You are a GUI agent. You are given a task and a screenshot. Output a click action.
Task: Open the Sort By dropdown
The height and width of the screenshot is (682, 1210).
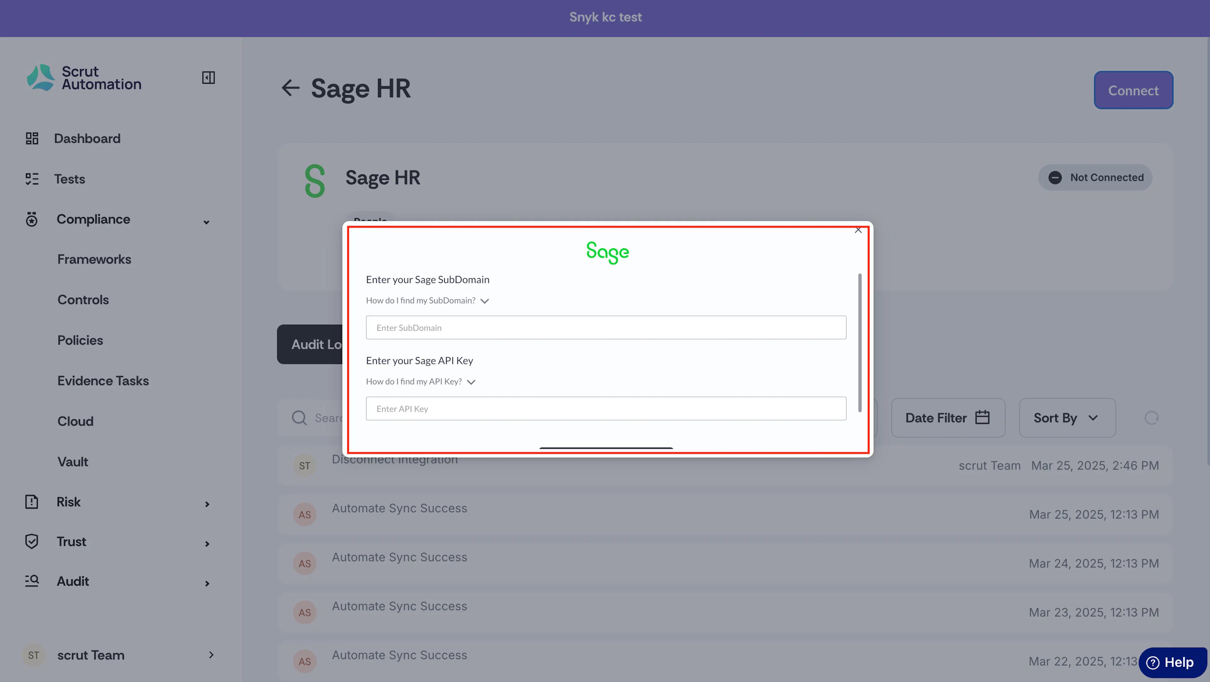coord(1067,418)
